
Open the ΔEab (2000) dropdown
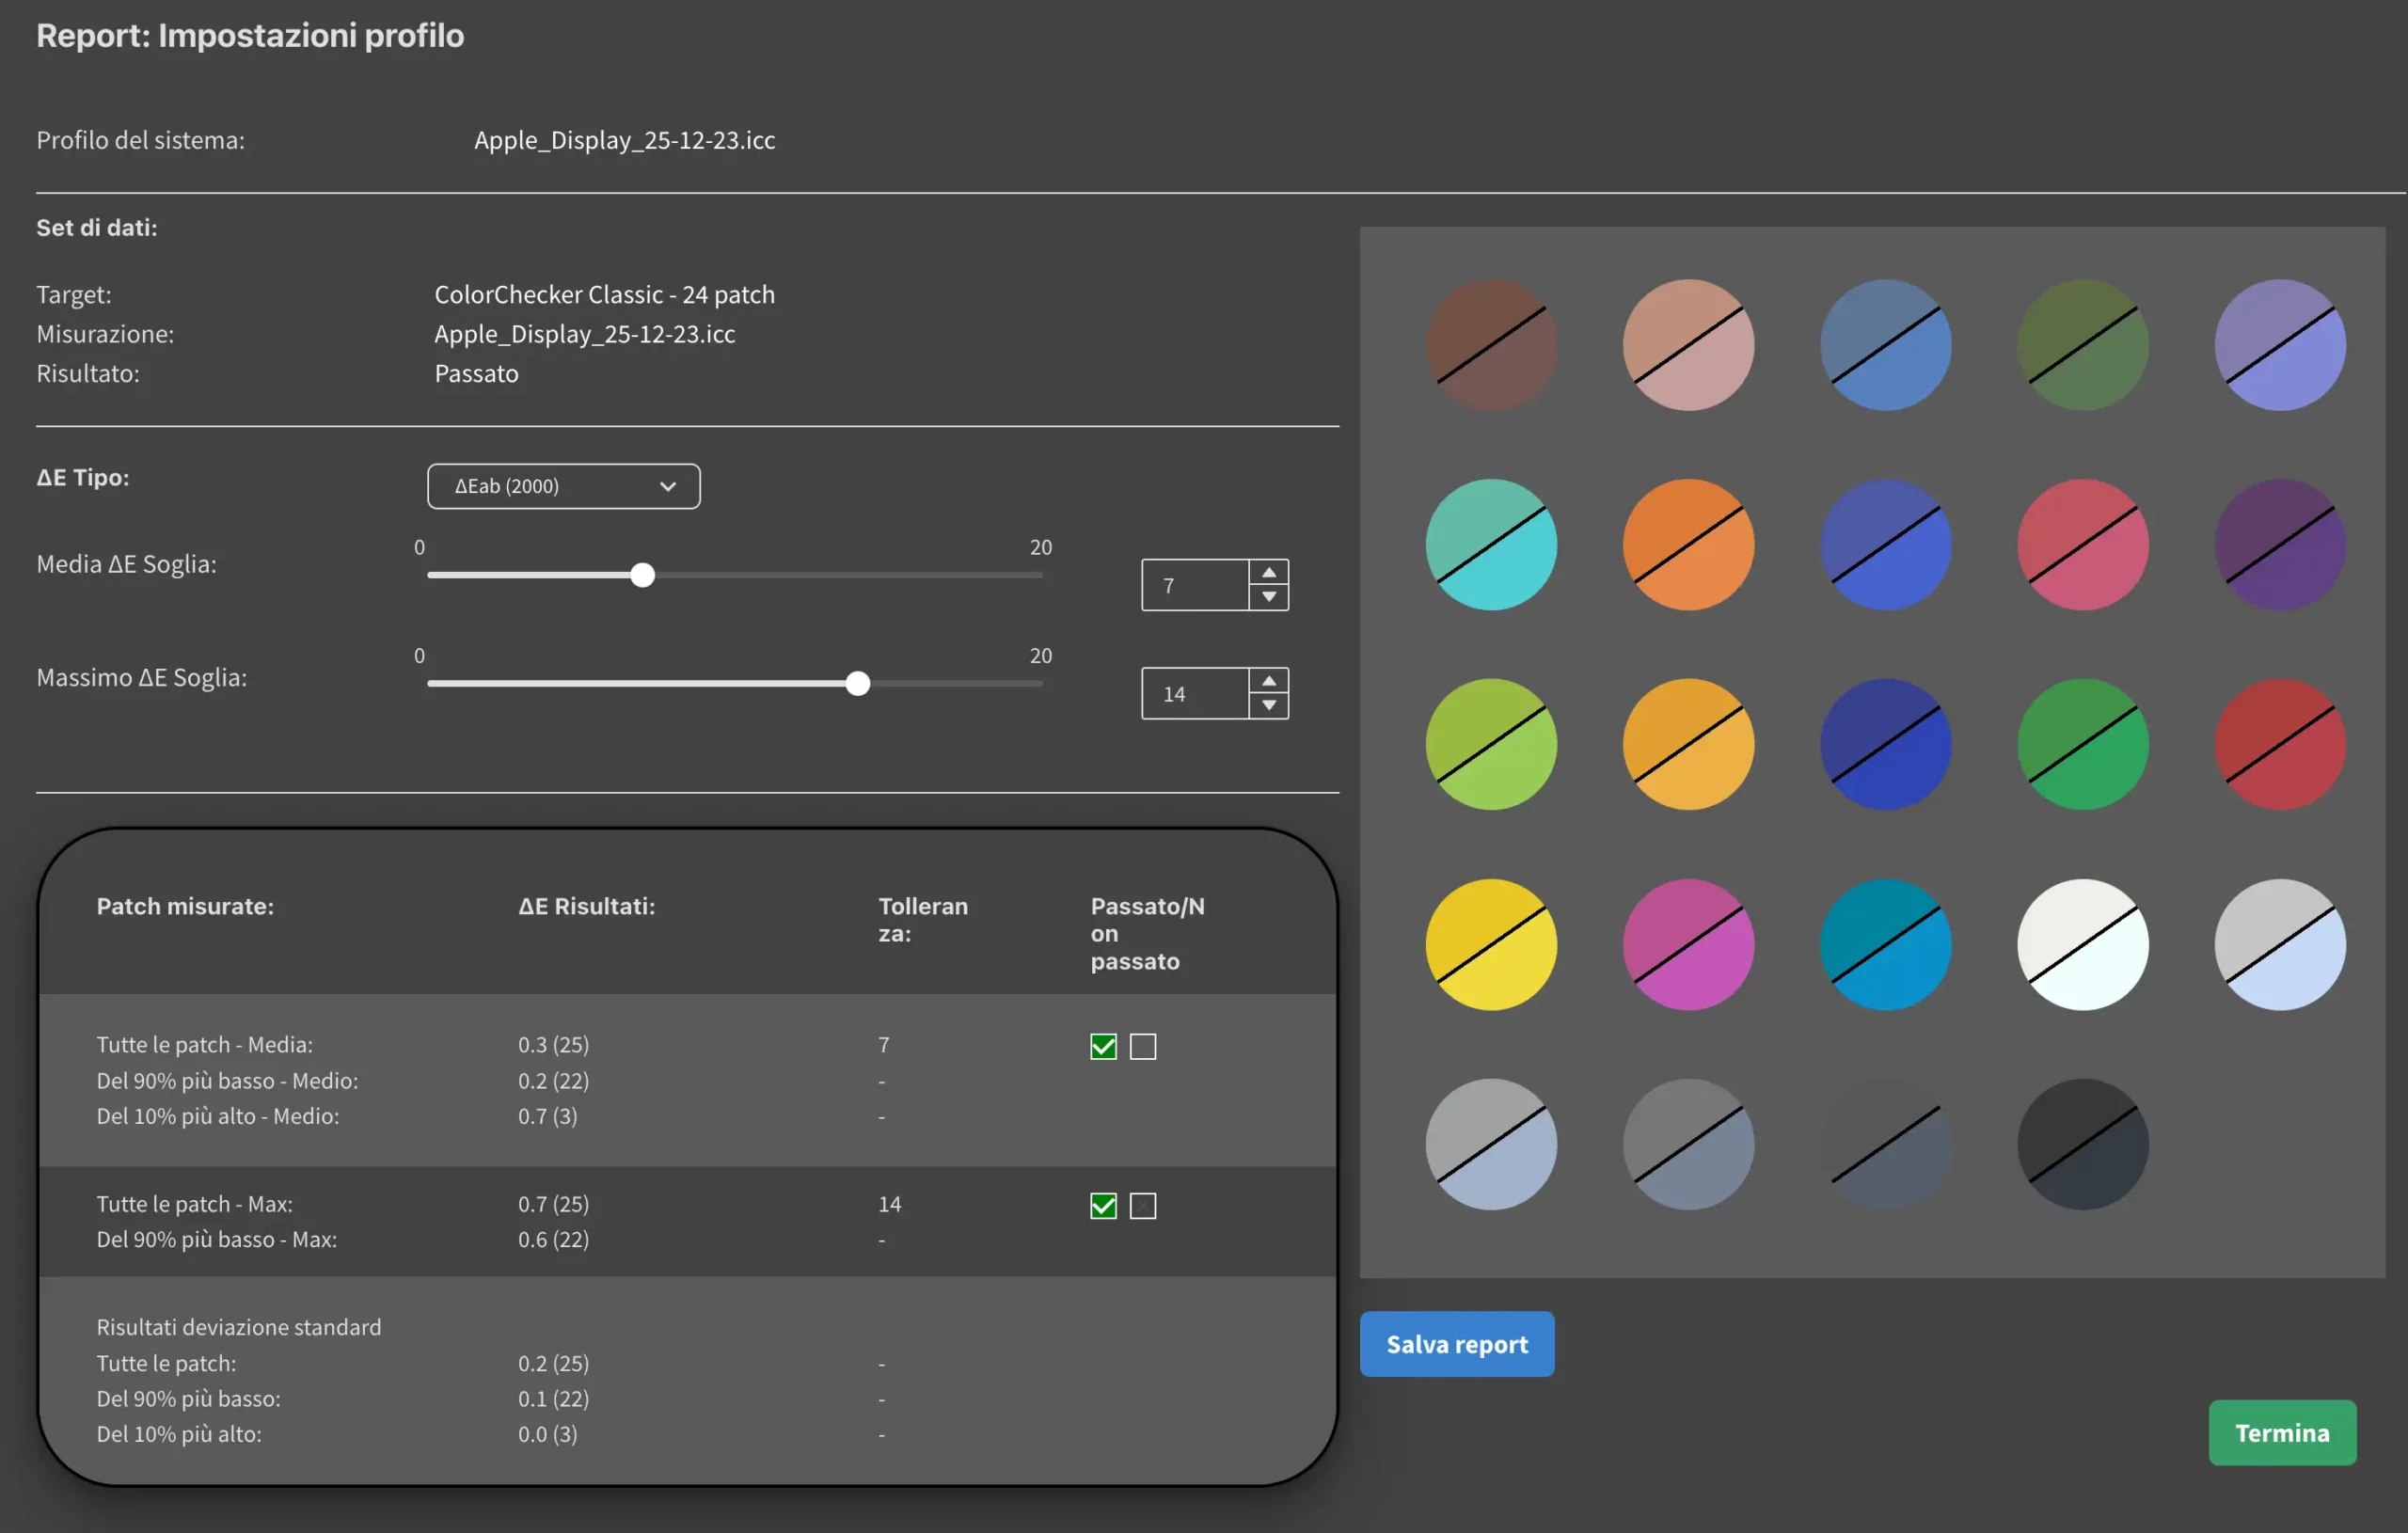tap(563, 486)
